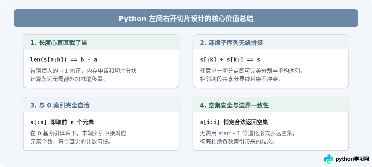Click the heading '4. 空集安全与边界一致性'
This screenshot has width=372, height=167.
[x=234, y=106]
